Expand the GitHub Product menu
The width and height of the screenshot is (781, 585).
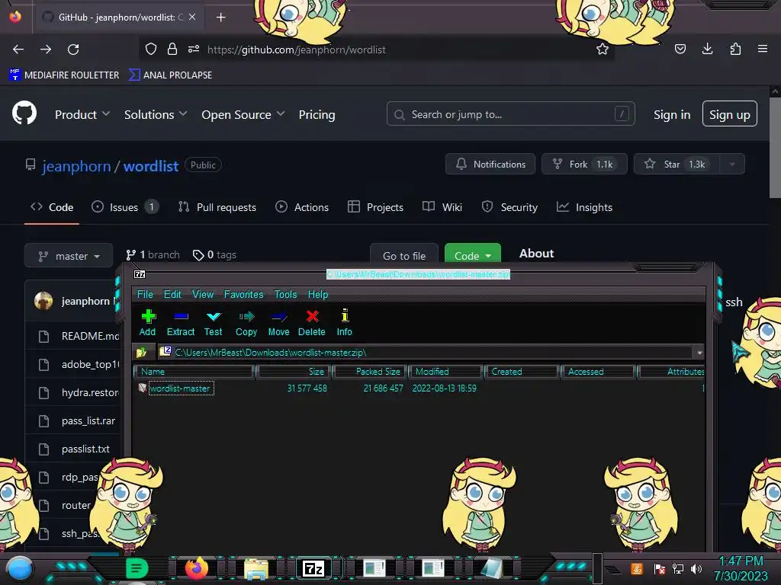click(82, 115)
